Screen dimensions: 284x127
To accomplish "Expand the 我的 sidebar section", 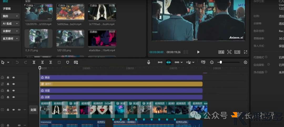I will click(x=10, y=16).
